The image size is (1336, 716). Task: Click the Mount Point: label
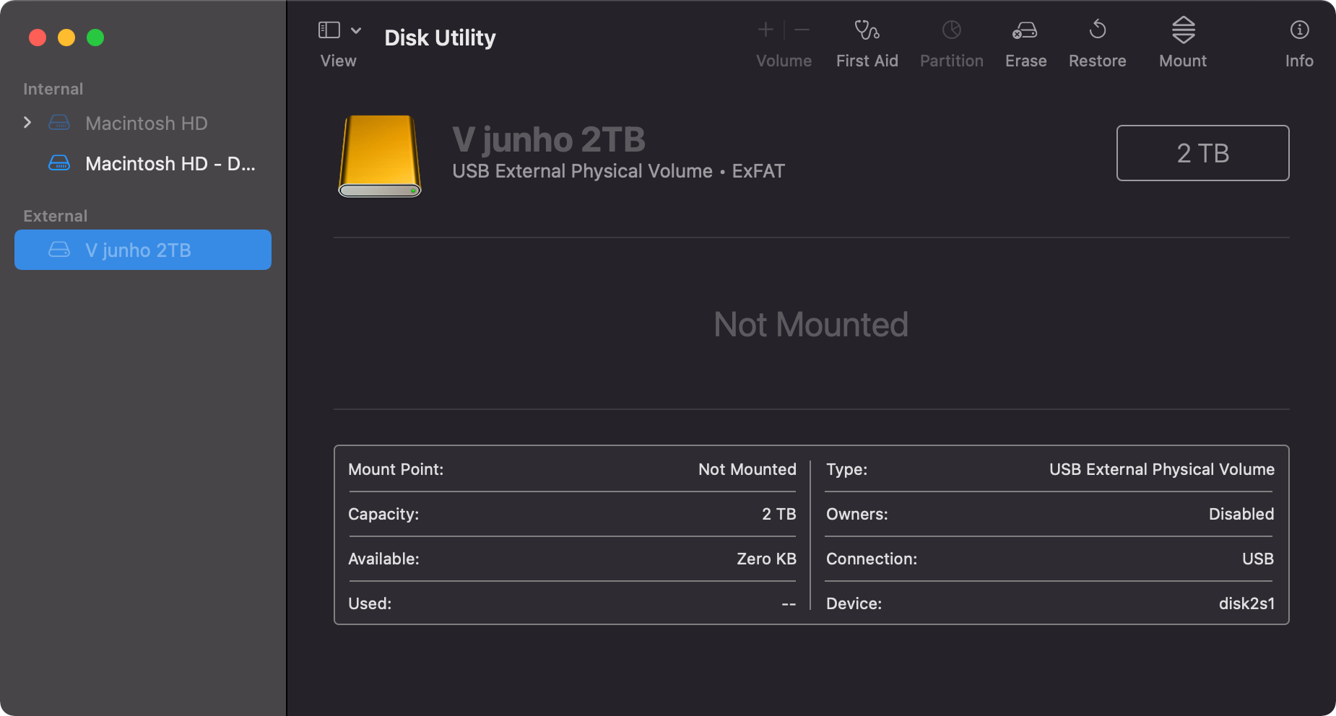click(x=396, y=469)
